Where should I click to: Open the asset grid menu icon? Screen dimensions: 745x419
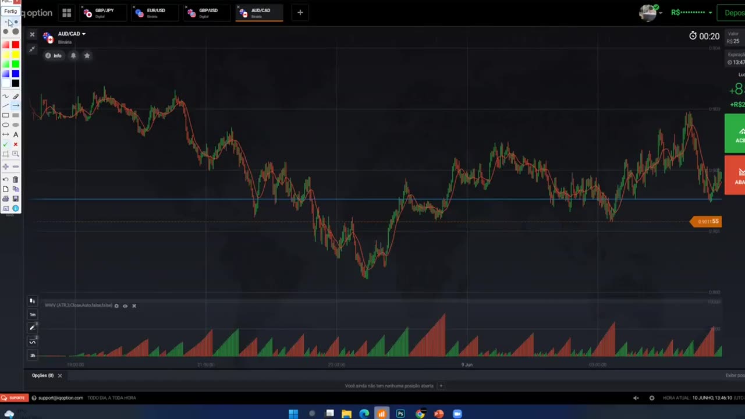67,12
